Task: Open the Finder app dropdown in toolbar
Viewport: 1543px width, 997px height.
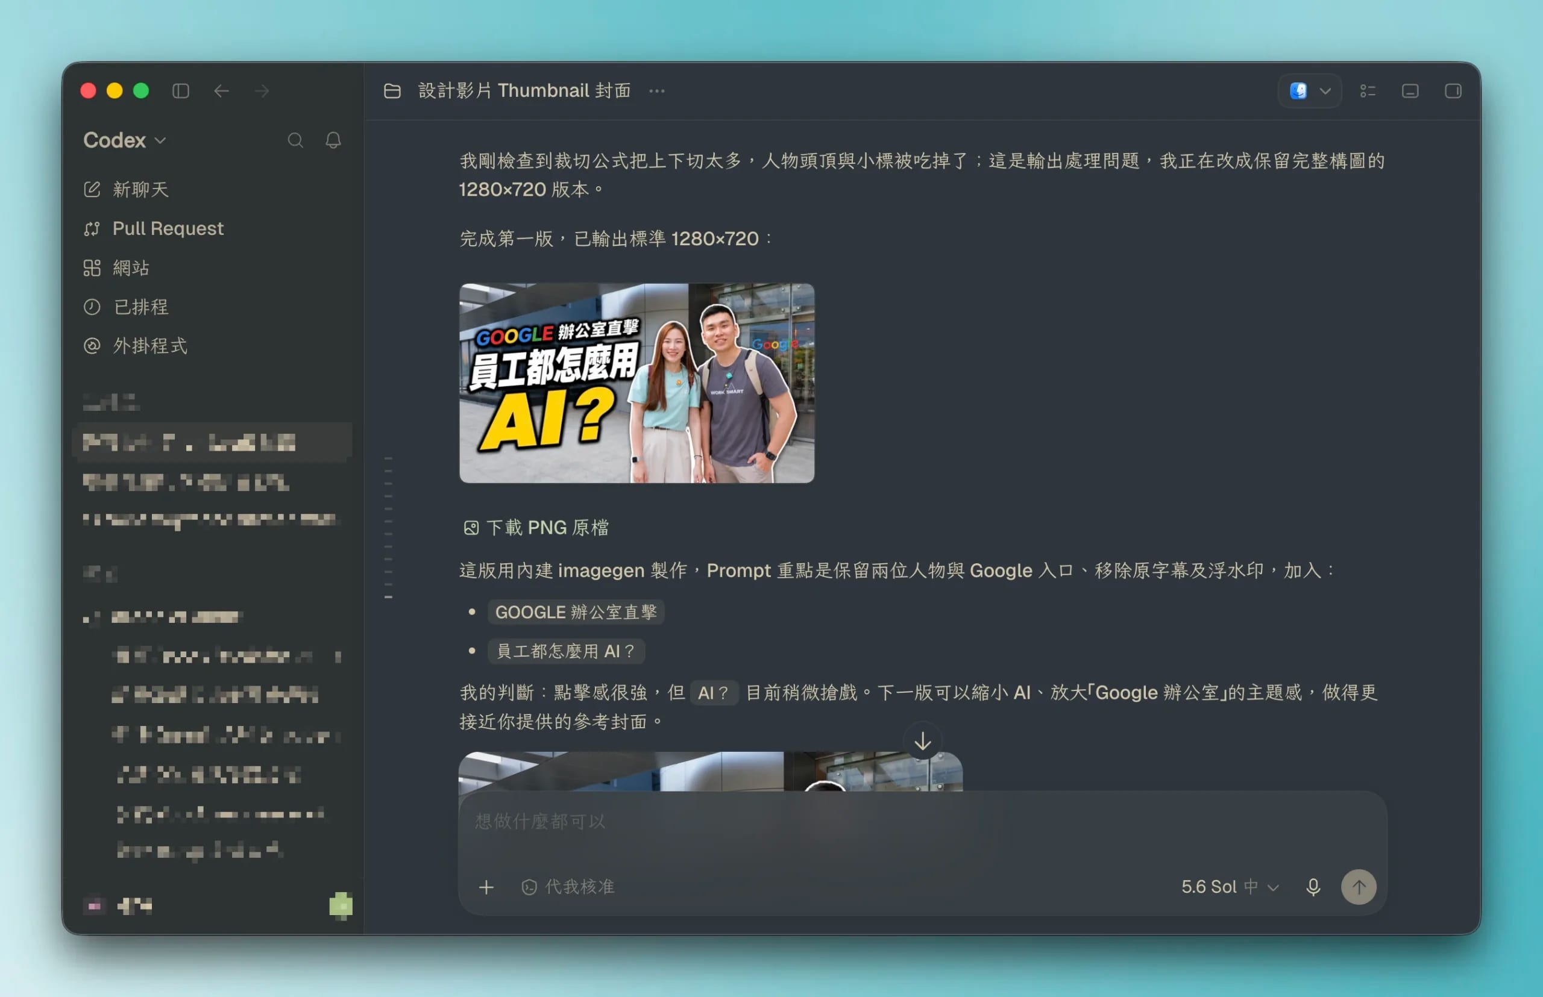Action: pyautogui.click(x=1310, y=90)
